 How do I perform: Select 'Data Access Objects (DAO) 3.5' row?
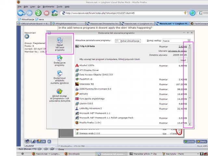tap(132, 75)
